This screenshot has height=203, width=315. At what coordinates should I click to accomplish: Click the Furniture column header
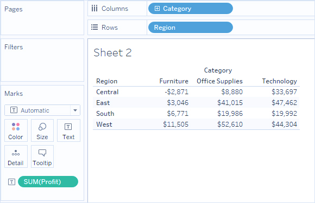click(174, 81)
